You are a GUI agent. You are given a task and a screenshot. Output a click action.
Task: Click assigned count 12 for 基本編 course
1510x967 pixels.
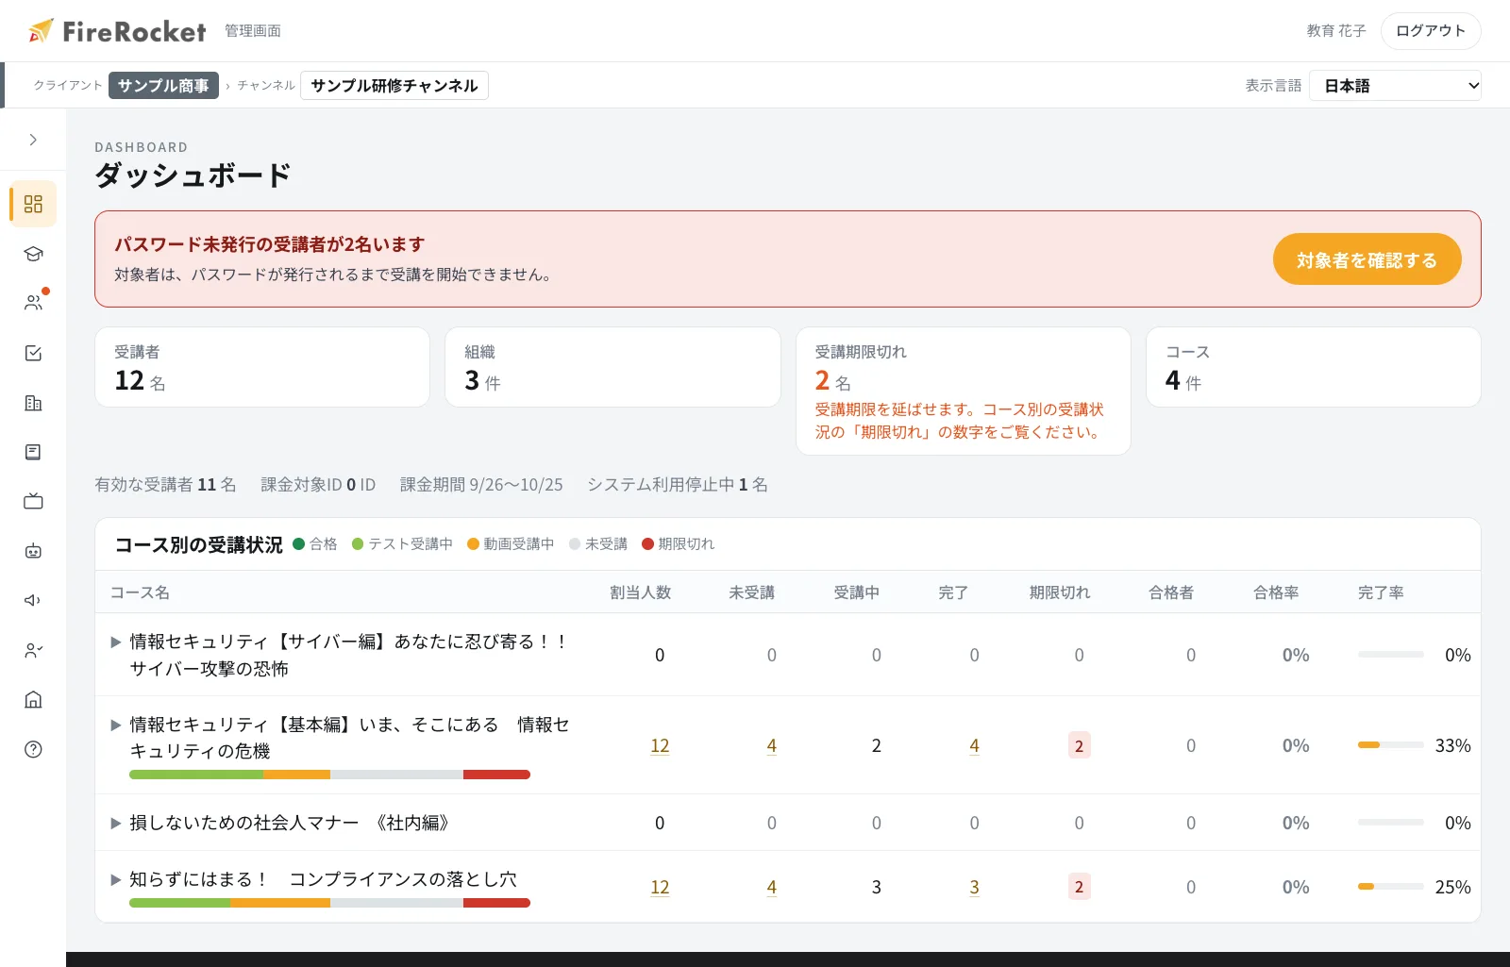point(660,745)
